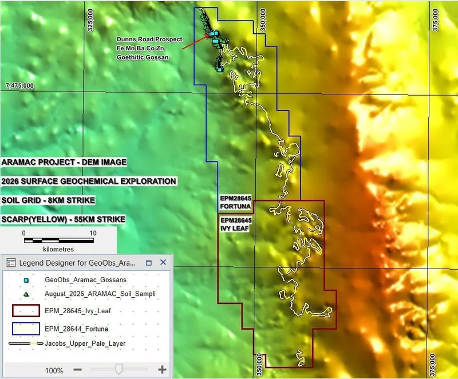Adjust the legend zoom slider handle
Screen dimensions: 458x379
pyautogui.click(x=119, y=369)
